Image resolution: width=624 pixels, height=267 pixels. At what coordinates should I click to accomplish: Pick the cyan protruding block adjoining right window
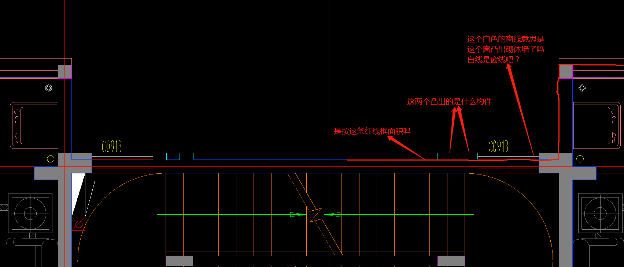coord(471,157)
